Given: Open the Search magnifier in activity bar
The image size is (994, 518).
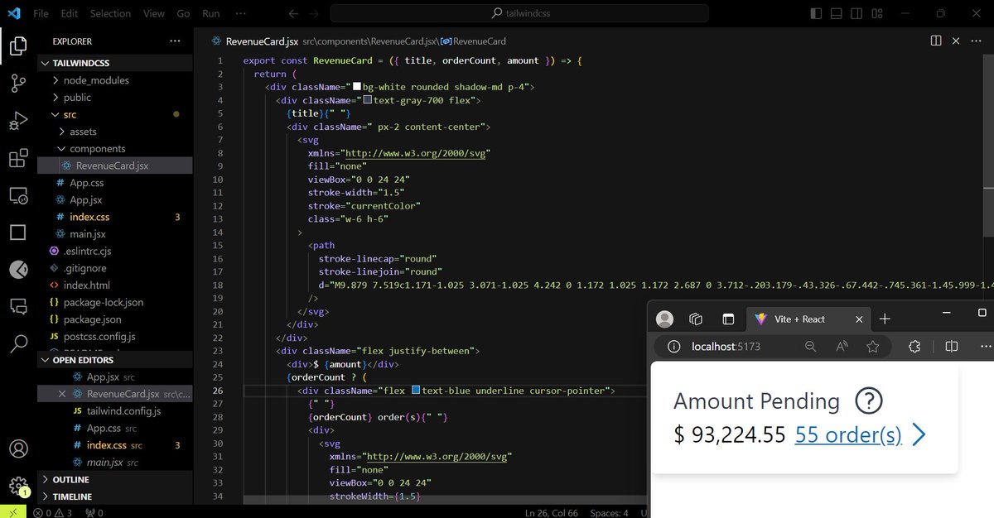Looking at the screenshot, I should pos(18,344).
